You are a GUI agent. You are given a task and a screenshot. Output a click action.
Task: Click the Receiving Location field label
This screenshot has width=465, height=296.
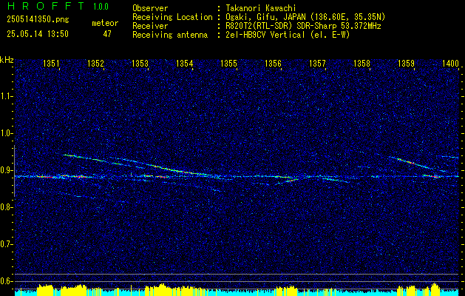pos(172,17)
